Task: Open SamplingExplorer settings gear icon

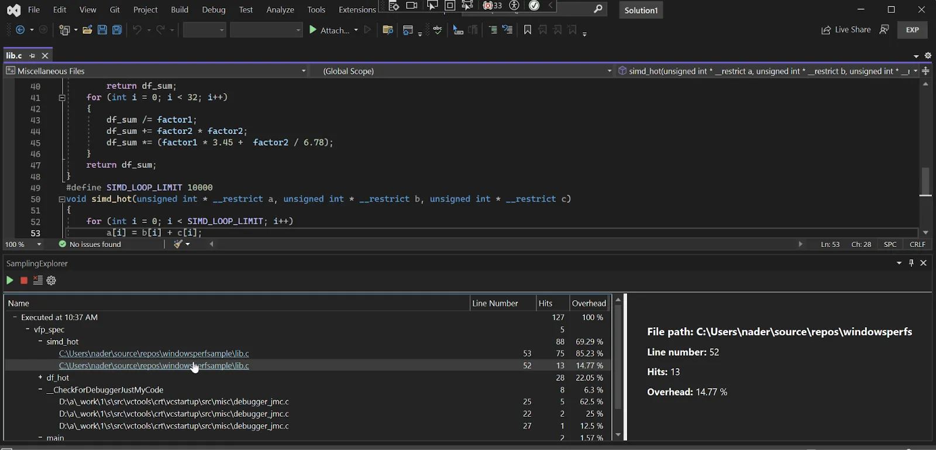Action: pos(51,281)
